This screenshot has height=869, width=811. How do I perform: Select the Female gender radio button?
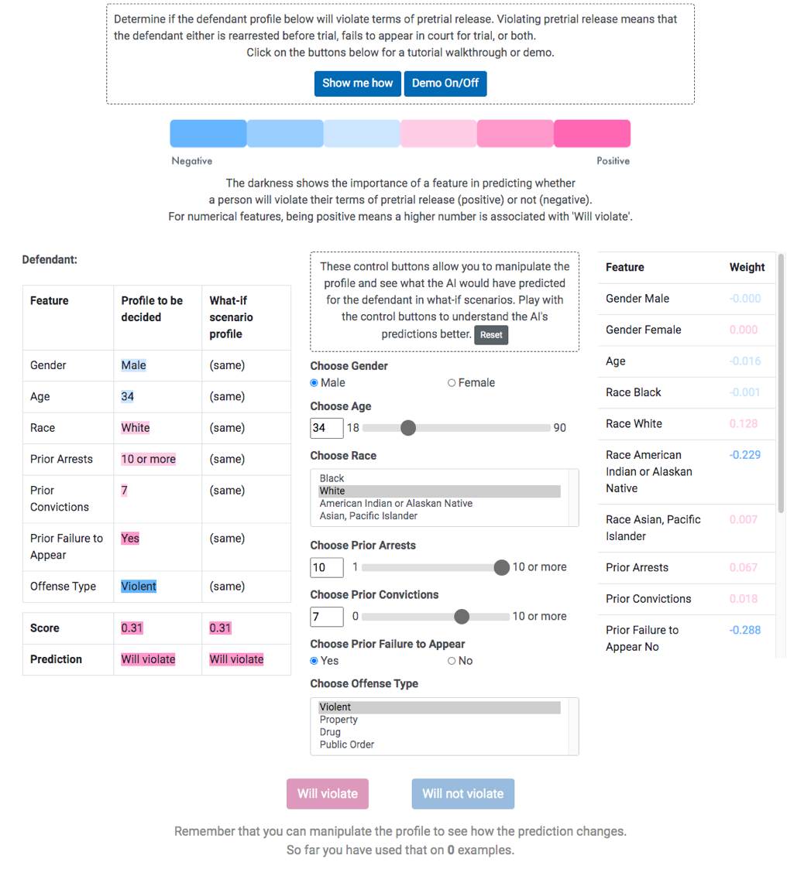pyautogui.click(x=452, y=383)
